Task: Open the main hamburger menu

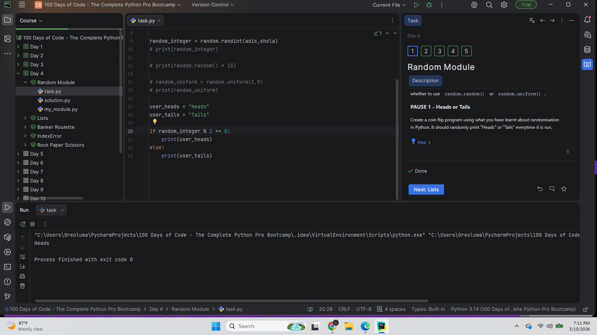Action: (x=21, y=4)
